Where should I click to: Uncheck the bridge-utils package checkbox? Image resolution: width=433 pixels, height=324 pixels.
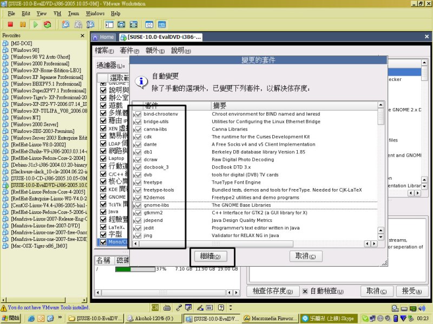click(138, 122)
